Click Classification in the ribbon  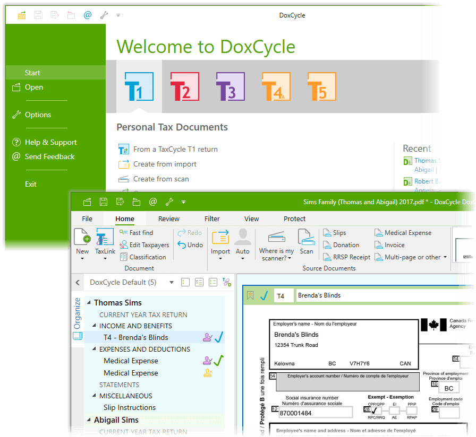(x=143, y=257)
